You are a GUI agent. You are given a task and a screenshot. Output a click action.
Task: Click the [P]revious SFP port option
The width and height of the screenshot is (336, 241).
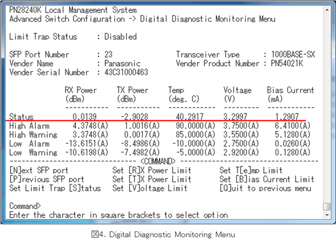(x=47, y=179)
